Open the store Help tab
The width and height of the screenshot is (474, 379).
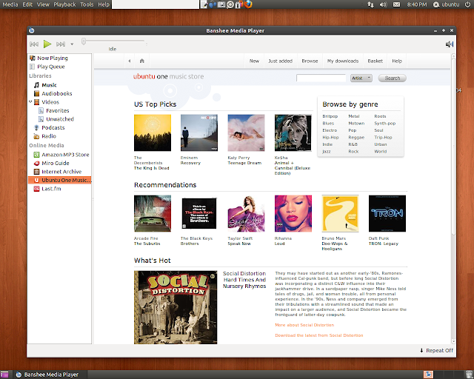point(397,61)
